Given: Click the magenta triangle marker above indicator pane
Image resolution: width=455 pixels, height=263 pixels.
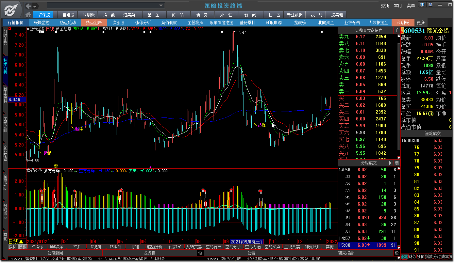Looking at the screenshot, I should pyautogui.click(x=150, y=167).
